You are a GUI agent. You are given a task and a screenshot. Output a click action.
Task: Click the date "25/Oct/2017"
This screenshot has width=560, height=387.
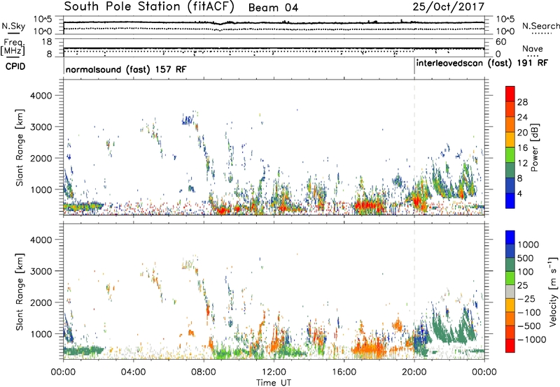coord(449,7)
